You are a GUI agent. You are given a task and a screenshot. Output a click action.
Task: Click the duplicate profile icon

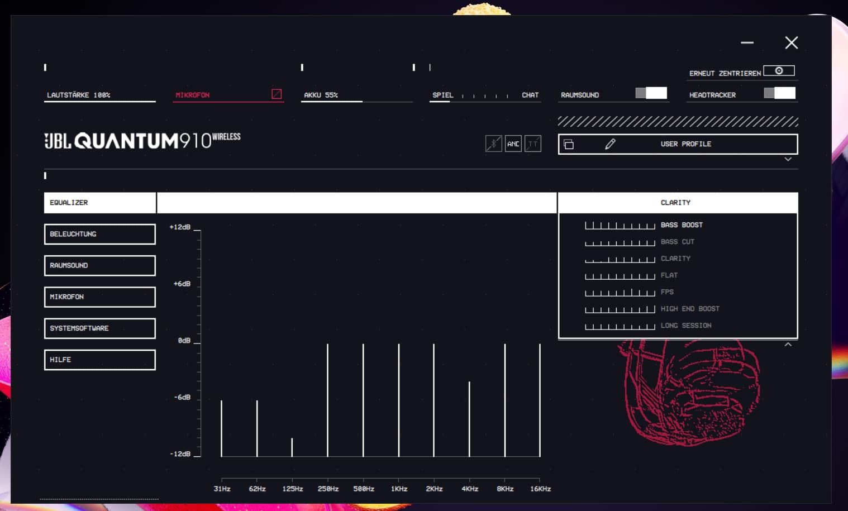tap(569, 145)
